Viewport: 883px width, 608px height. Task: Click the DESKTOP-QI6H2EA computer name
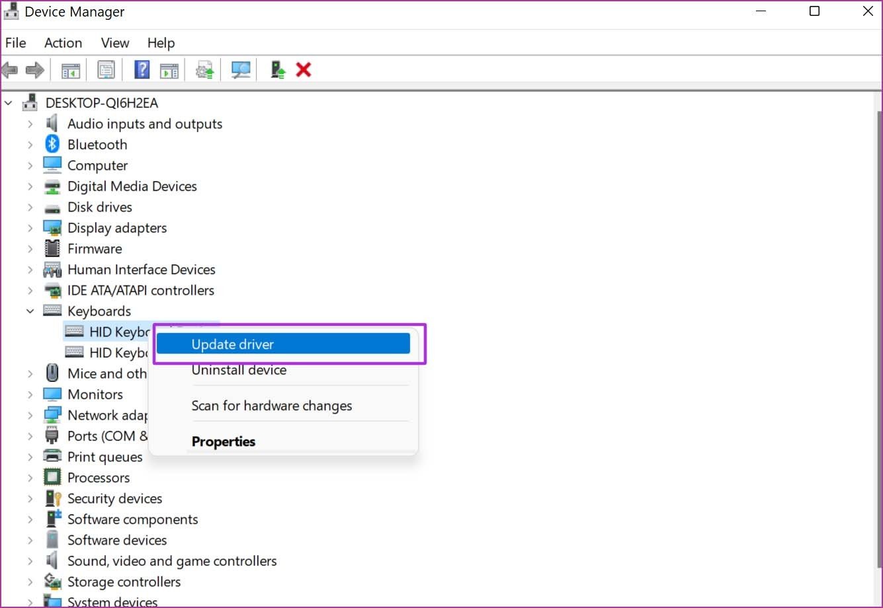click(x=102, y=103)
